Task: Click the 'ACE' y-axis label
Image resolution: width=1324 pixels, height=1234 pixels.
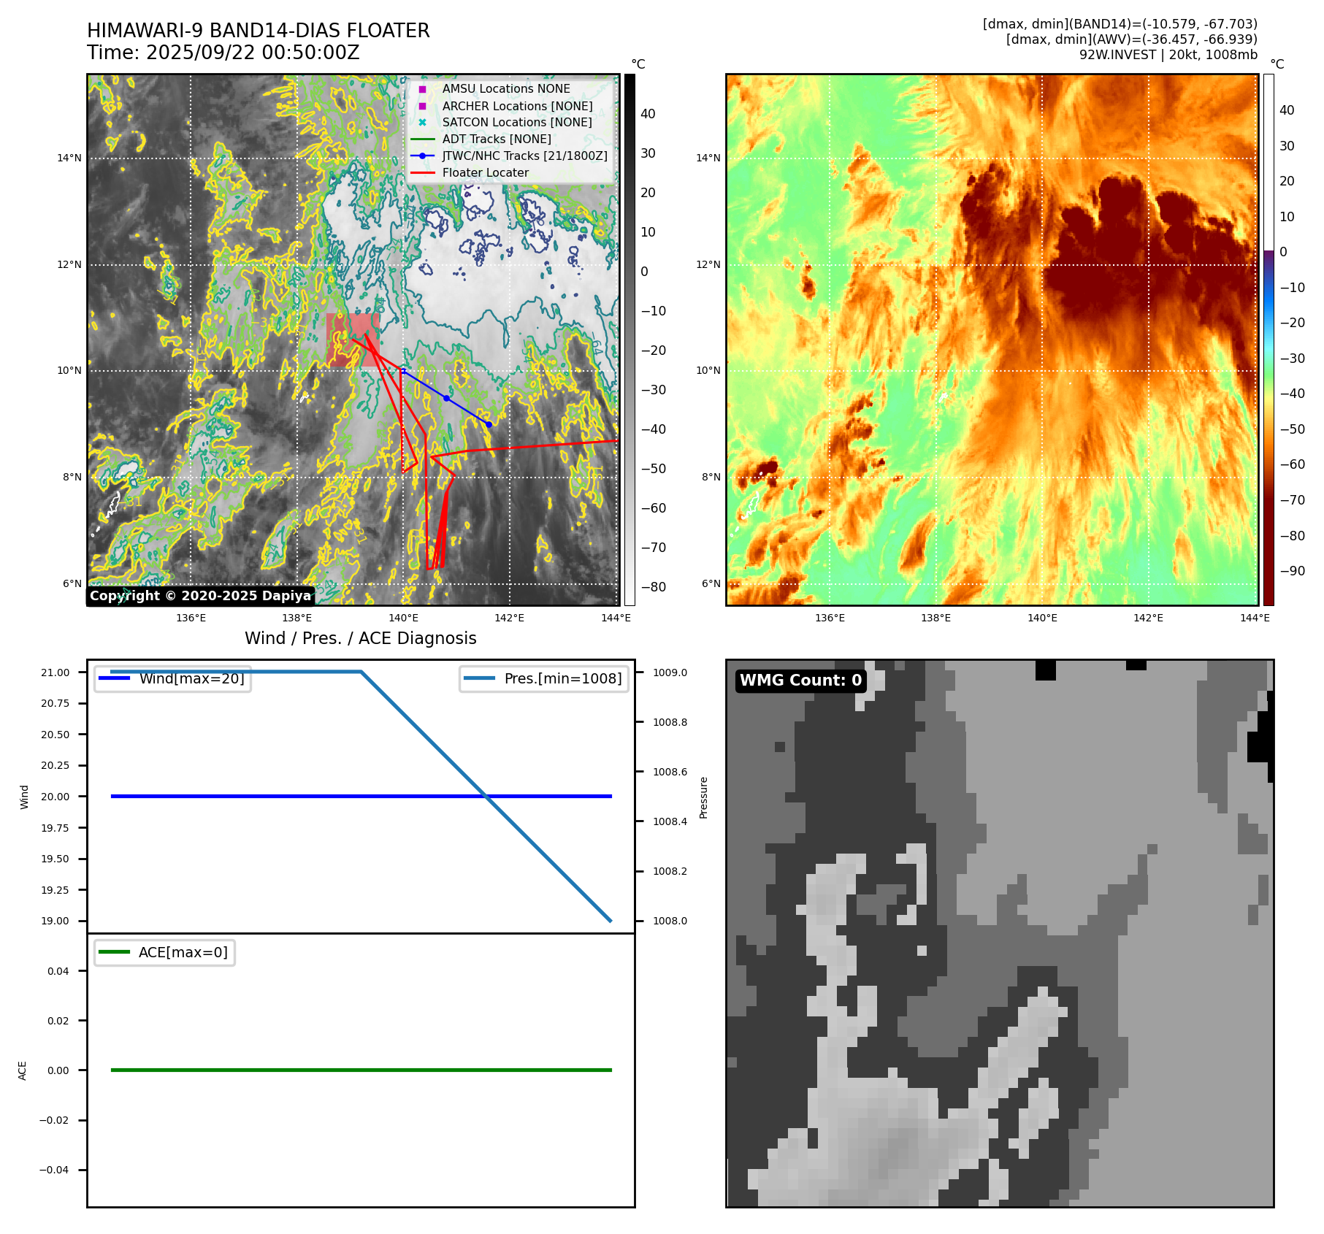Action: (23, 1070)
